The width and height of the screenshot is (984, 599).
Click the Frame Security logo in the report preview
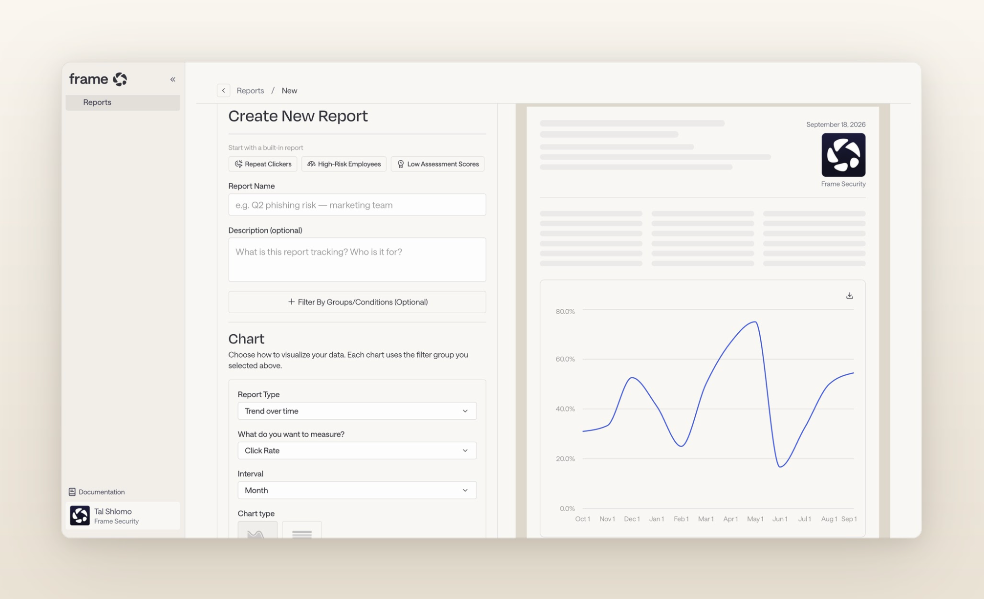(843, 155)
